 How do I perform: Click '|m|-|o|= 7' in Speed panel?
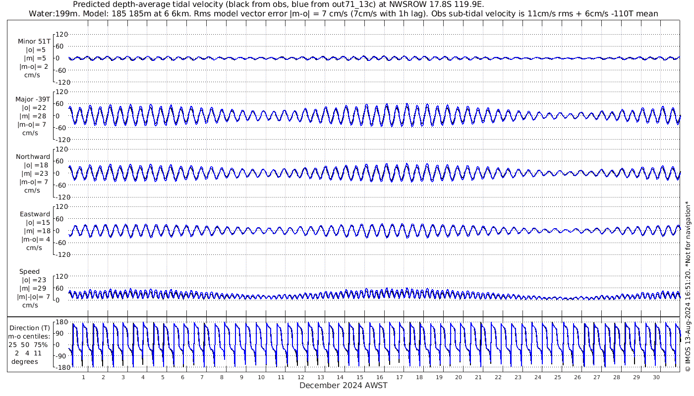(x=34, y=297)
